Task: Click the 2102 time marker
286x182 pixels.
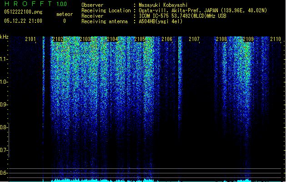Action: pos(58,39)
